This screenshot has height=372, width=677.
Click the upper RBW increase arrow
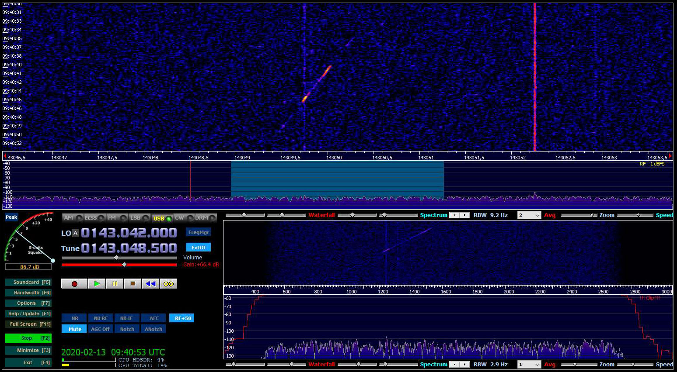click(465, 215)
